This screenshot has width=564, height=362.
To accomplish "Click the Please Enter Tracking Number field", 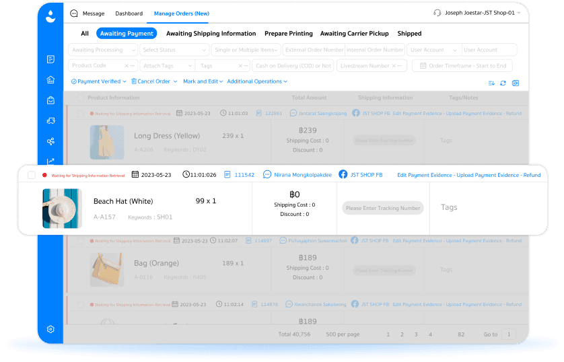I will pyautogui.click(x=382, y=208).
